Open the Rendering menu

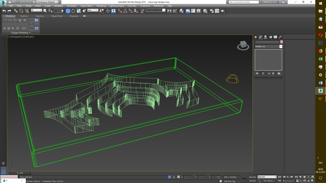[101, 6]
